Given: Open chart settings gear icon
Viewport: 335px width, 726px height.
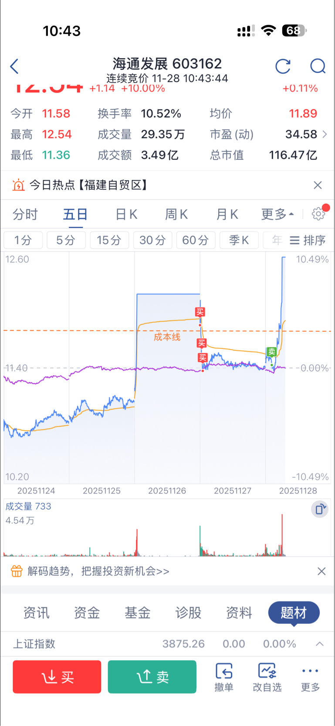Looking at the screenshot, I should pos(319,214).
